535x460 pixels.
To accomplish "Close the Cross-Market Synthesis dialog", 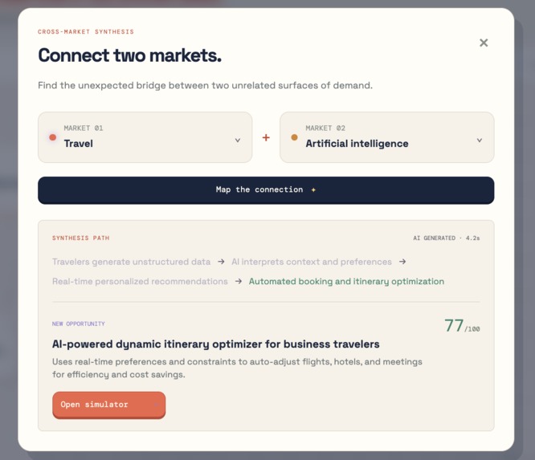I will (484, 43).
